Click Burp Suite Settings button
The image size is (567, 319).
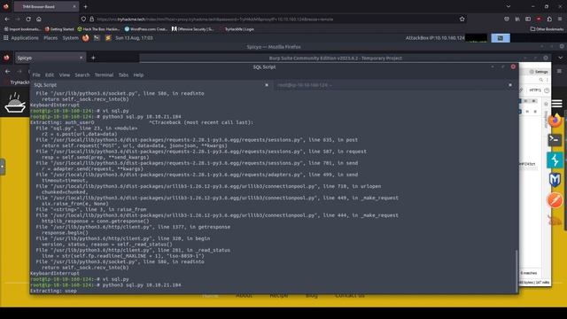click(x=539, y=72)
